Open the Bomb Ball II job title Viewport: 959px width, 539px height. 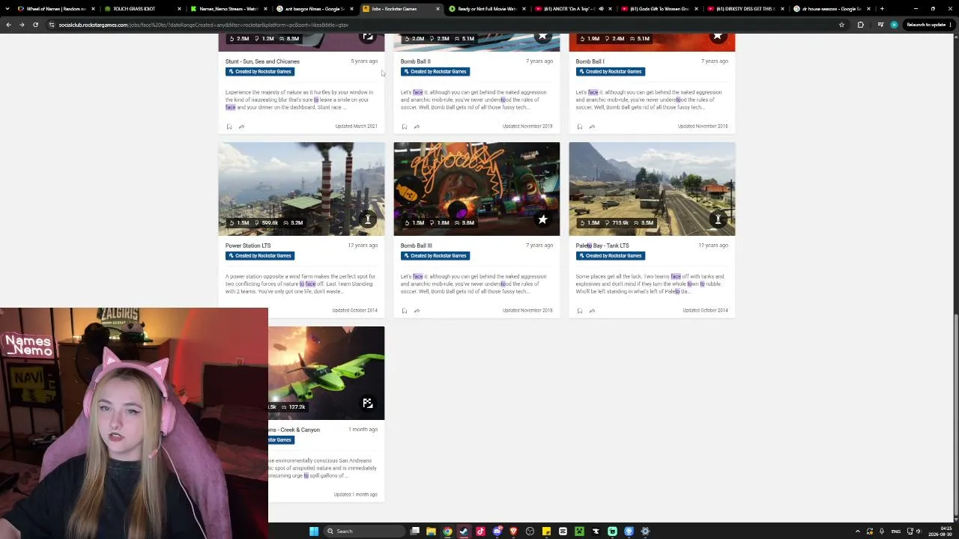415,61
